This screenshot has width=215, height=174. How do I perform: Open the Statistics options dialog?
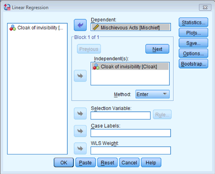pos(193,22)
